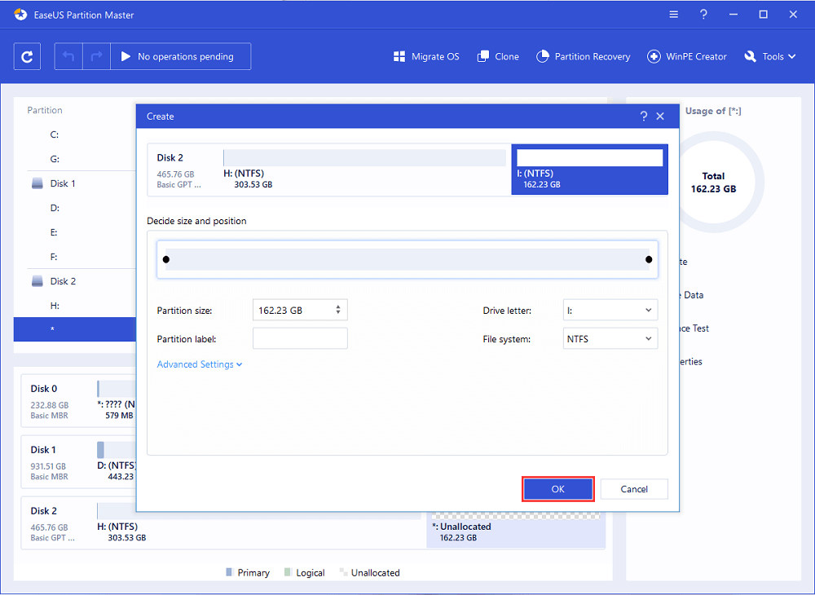Select the Unallocated 162.23 GB block
The height and width of the screenshot is (595, 815).
click(x=516, y=528)
